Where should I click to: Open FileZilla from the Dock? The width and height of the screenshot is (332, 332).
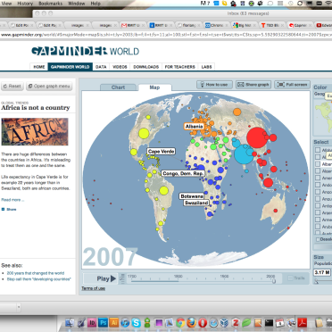pos(236,322)
